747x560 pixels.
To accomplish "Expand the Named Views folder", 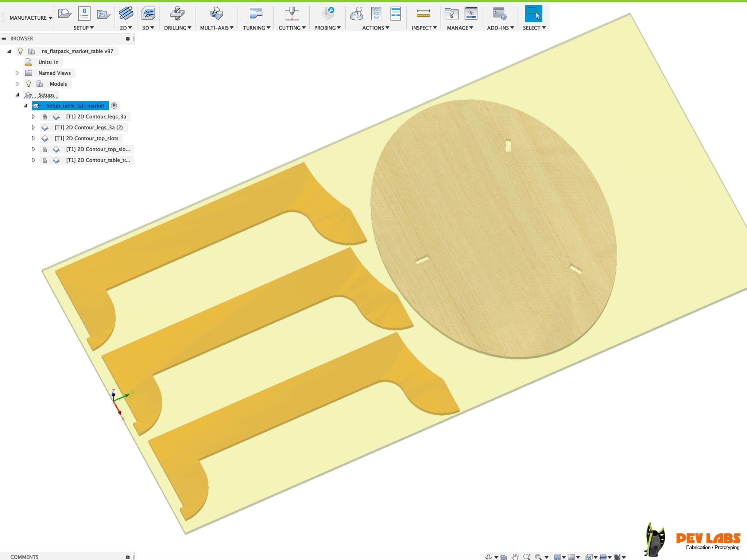I will point(17,73).
